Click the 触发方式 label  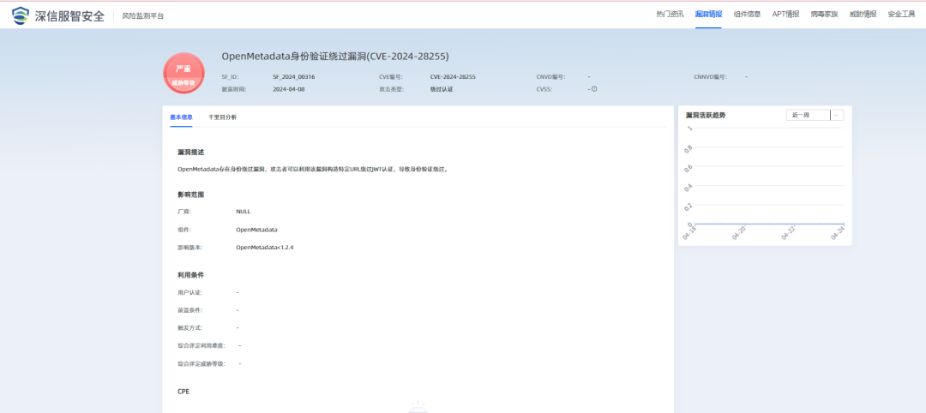click(190, 328)
